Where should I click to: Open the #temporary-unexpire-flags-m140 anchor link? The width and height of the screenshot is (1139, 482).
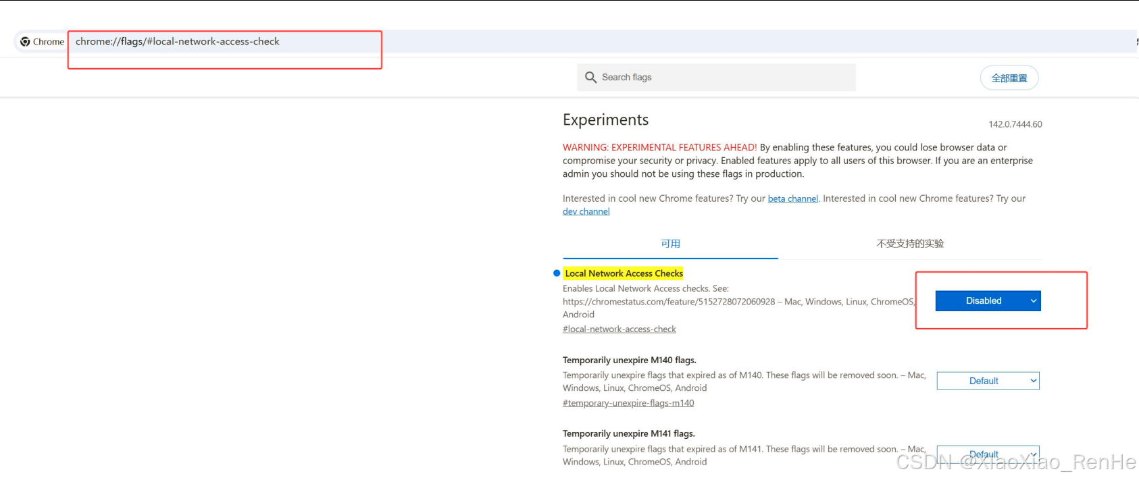628,403
